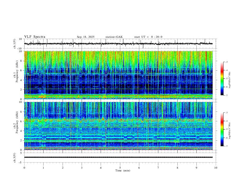243x188 pixels.
Task: Click the '2' kHz tick on ch.1 axis
Action: point(21,89)
